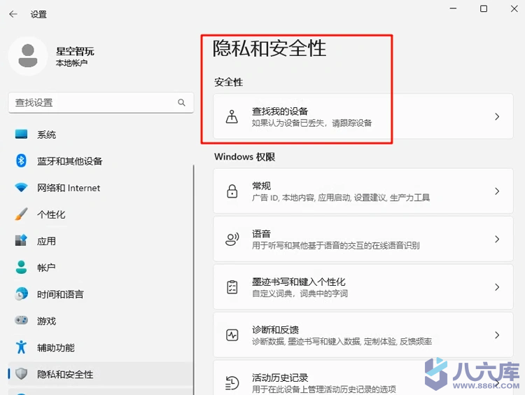Open the 常规 permissions card
This screenshot has height=395, width=525.
click(x=363, y=191)
